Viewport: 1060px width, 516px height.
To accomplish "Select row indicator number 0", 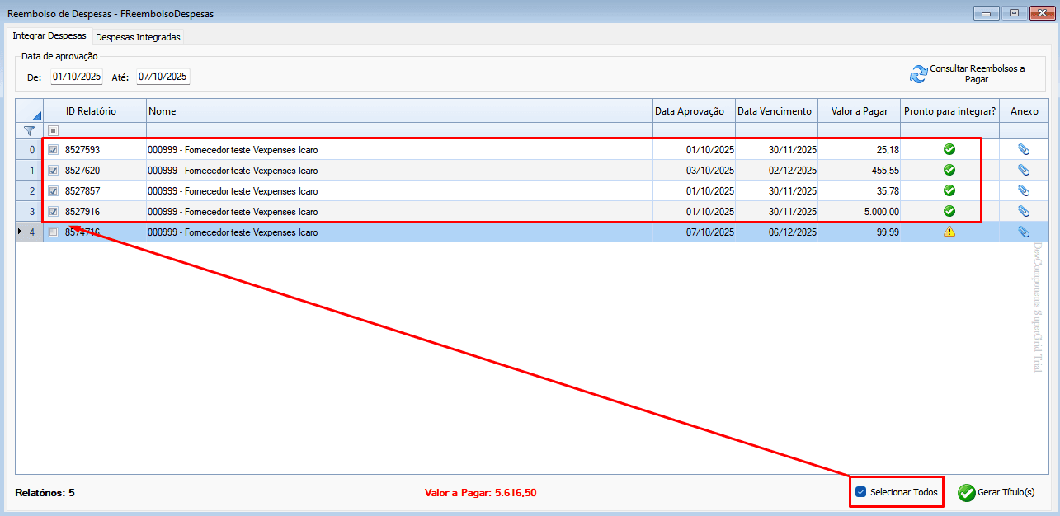I will click(29, 150).
